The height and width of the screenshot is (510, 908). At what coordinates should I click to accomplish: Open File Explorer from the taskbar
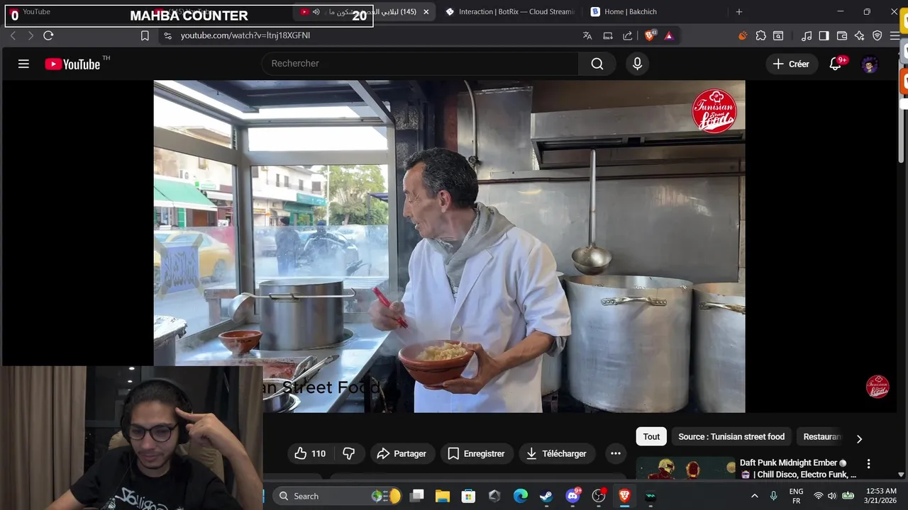[x=443, y=496]
